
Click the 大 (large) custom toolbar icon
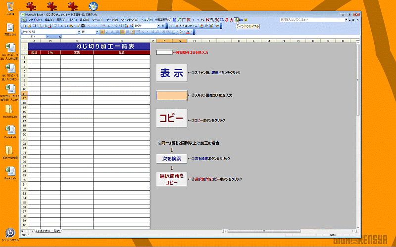click(231, 20)
